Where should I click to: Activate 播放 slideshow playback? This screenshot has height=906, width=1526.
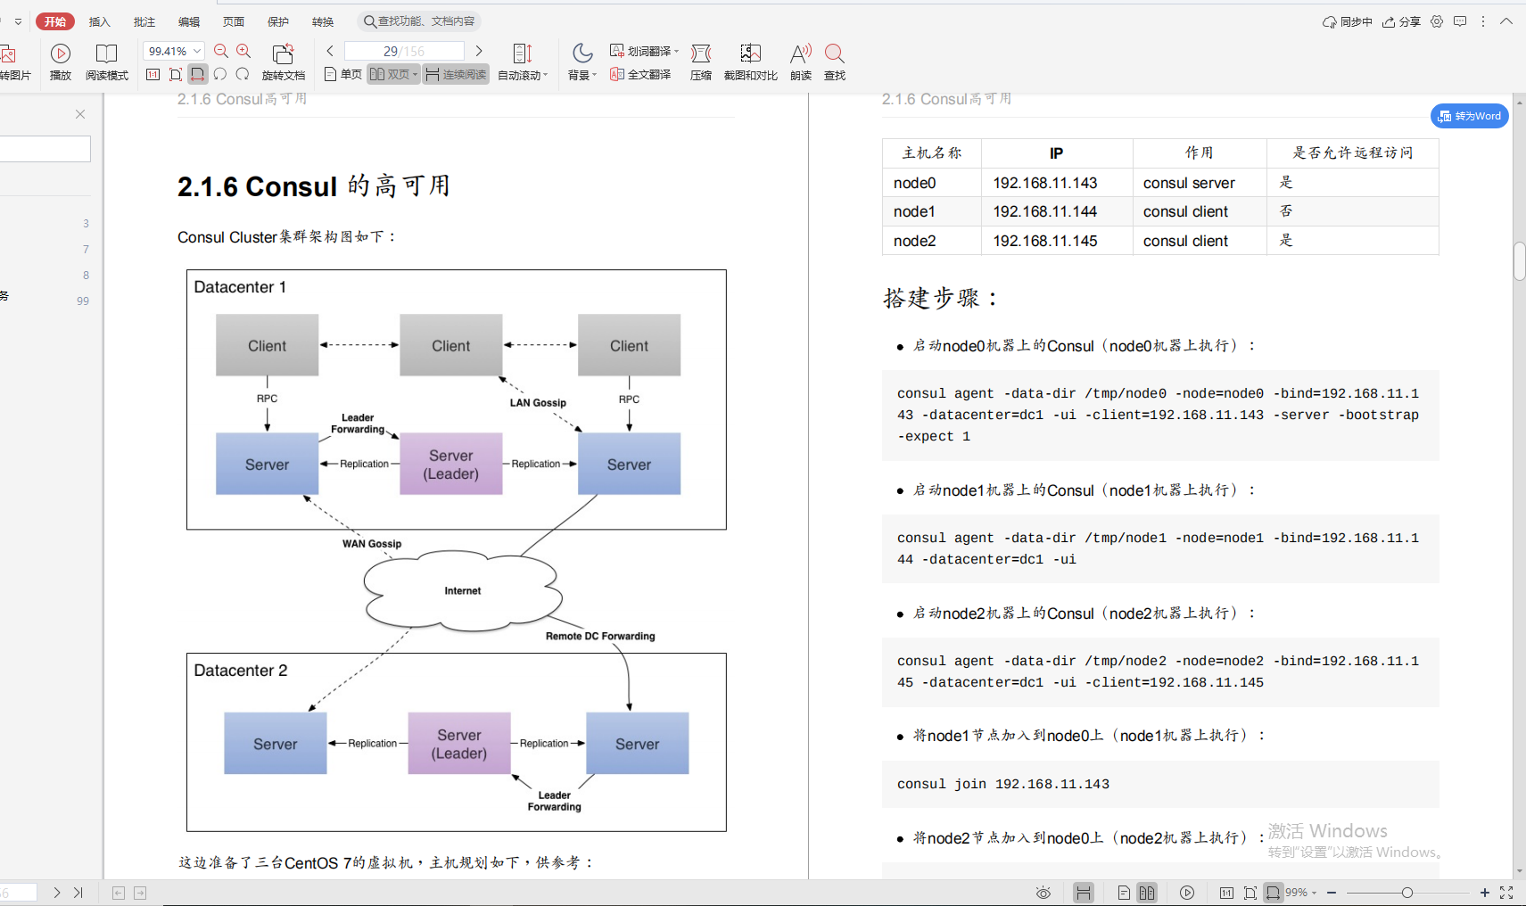point(60,61)
